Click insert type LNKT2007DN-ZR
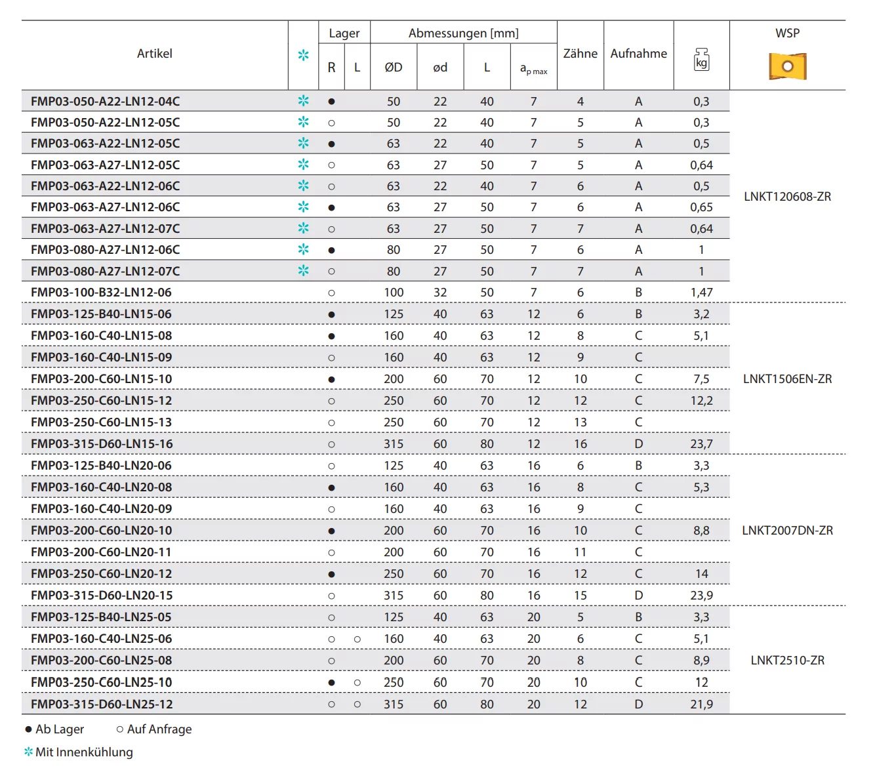This screenshot has height=776, width=875. click(x=787, y=531)
